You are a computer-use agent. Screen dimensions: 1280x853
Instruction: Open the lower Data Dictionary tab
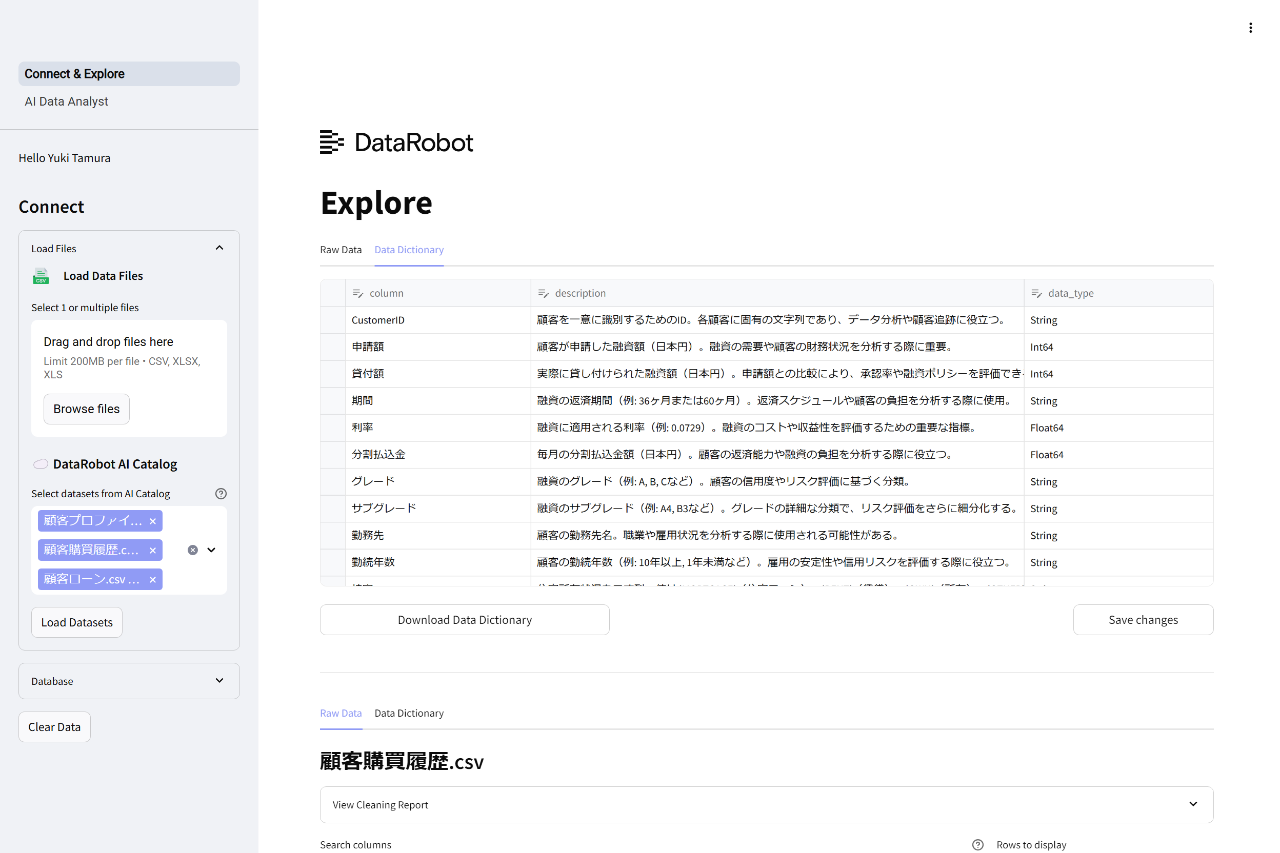(x=409, y=713)
